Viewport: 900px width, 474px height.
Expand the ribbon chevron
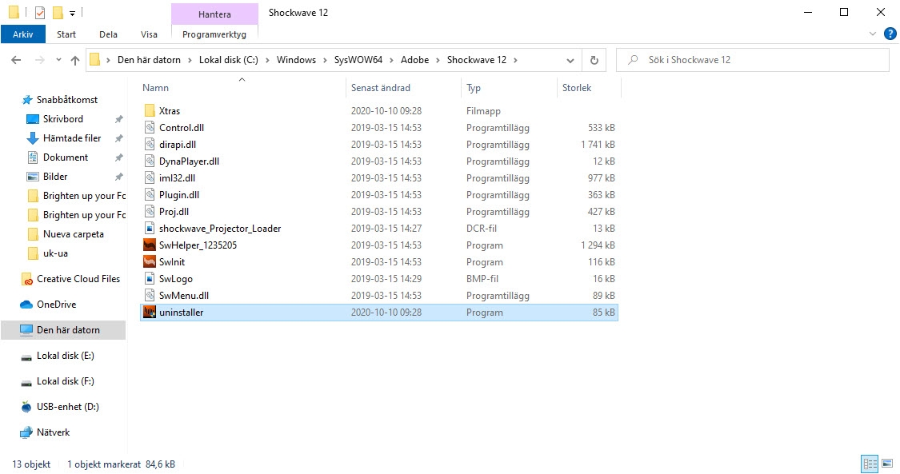[x=873, y=34]
